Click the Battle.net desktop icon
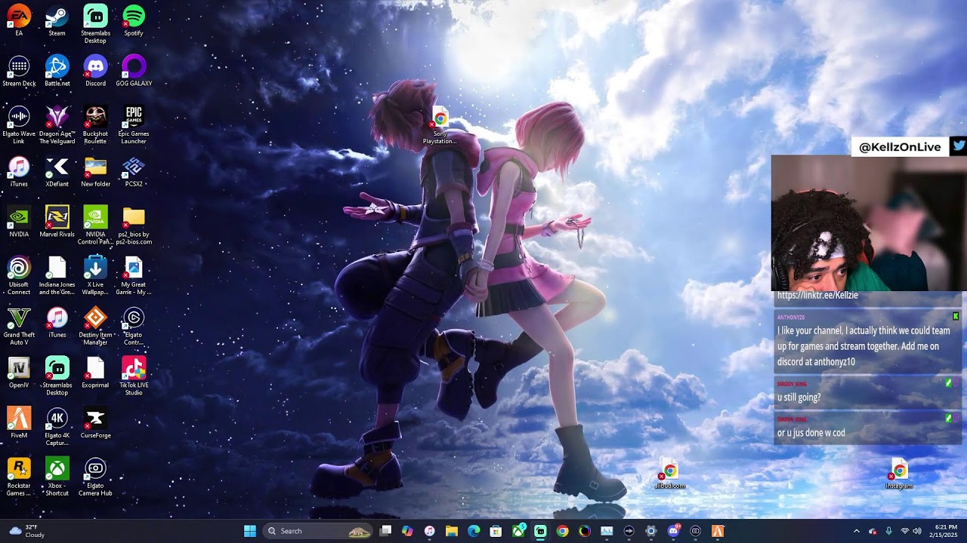The width and height of the screenshot is (967, 543). pyautogui.click(x=57, y=67)
